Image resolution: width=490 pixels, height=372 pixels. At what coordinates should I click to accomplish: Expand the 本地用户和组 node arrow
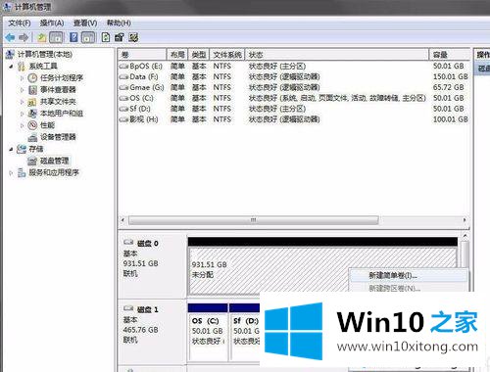23,114
